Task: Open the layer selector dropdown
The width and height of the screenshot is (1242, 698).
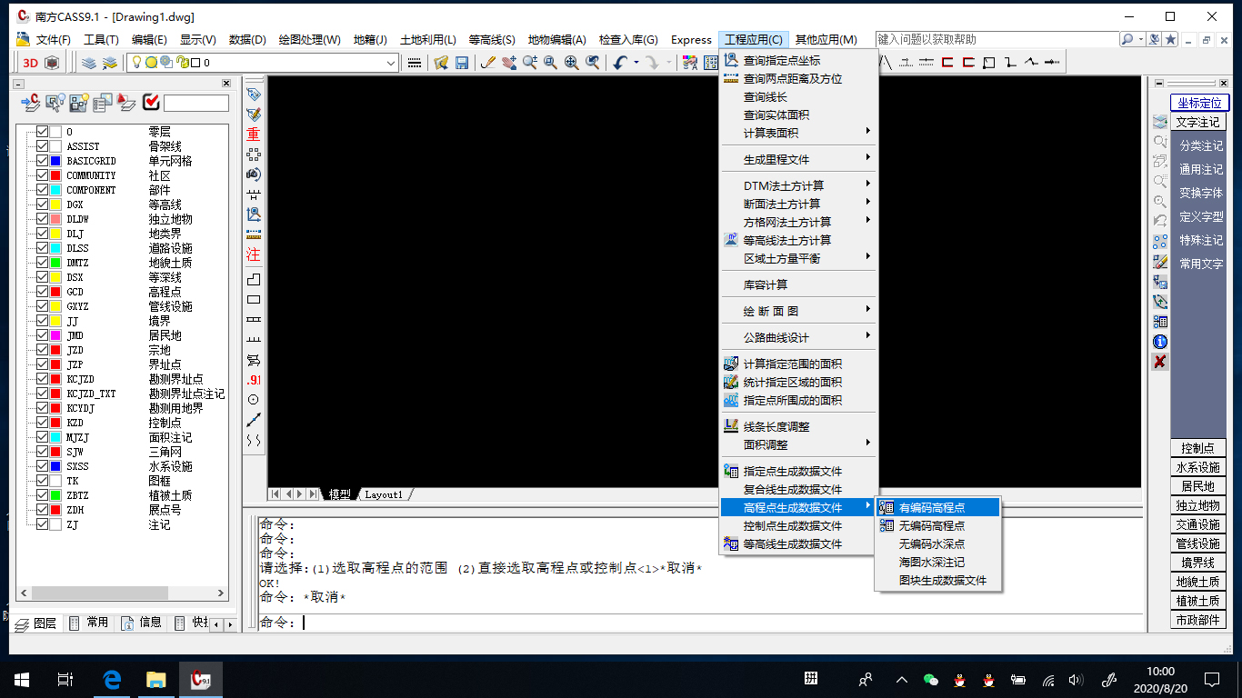Action: click(391, 63)
